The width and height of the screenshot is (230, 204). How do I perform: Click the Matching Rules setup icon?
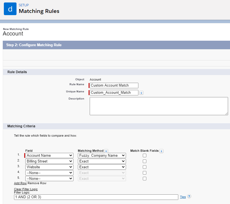point(10,9)
